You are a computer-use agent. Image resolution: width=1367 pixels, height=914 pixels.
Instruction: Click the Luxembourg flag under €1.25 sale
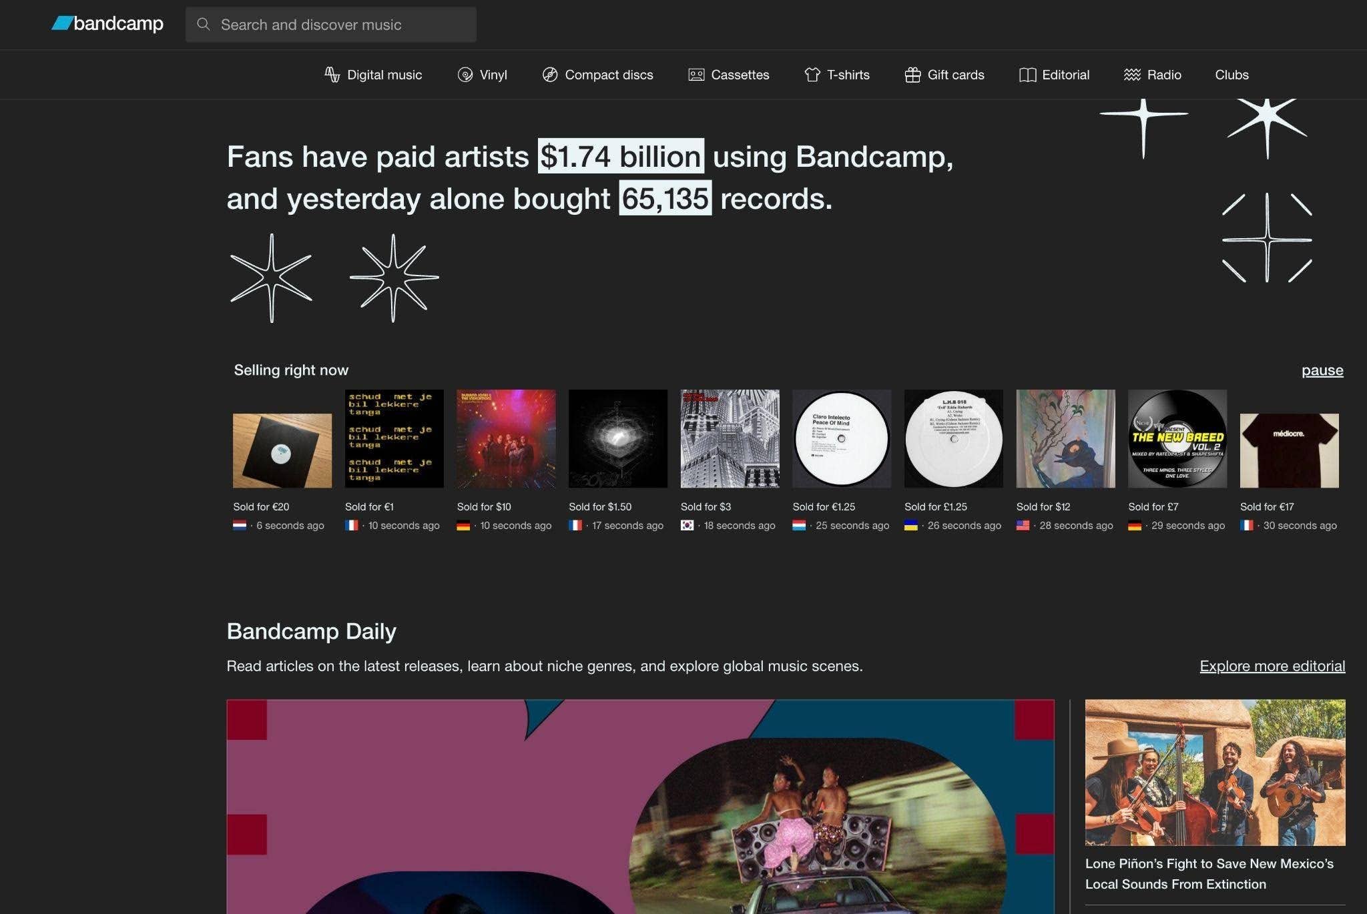(799, 525)
